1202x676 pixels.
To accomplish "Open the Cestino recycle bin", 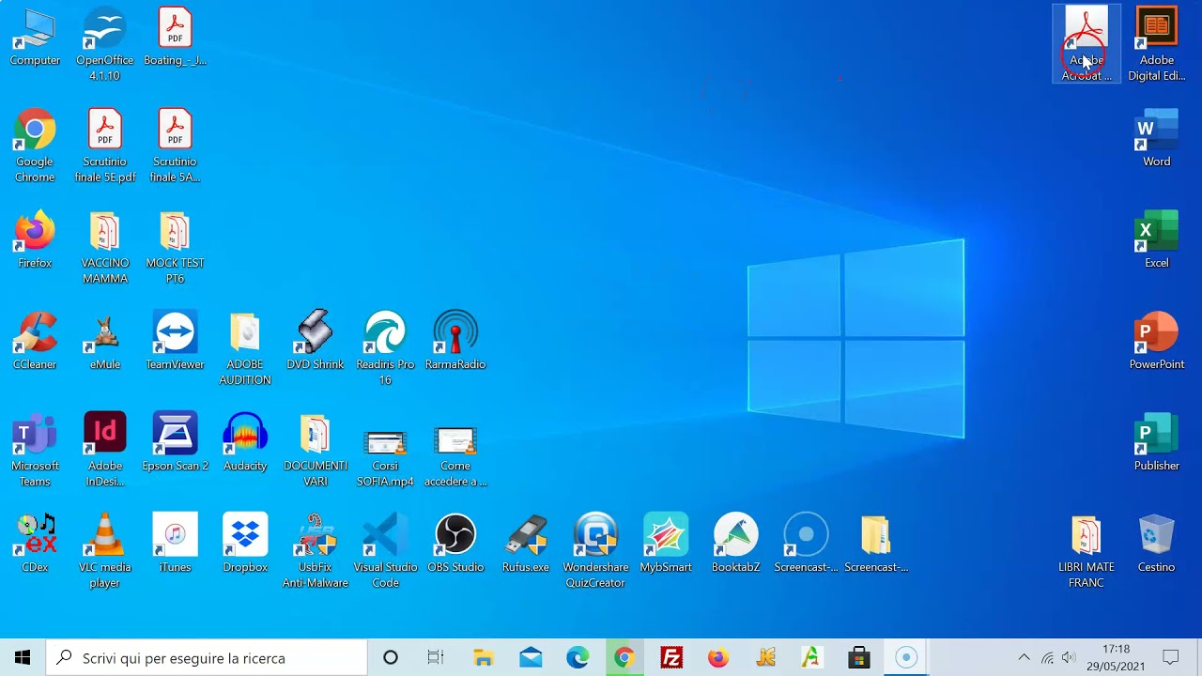I will (1156, 545).
